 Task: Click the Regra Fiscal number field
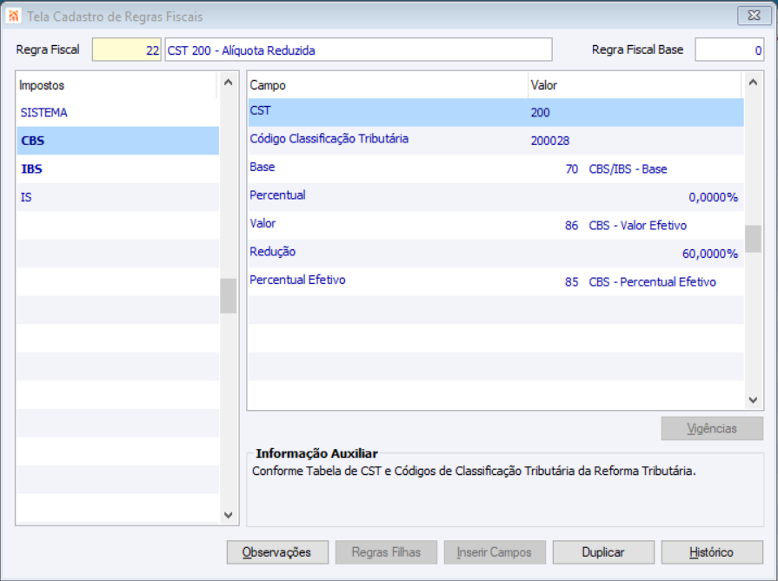[x=127, y=50]
